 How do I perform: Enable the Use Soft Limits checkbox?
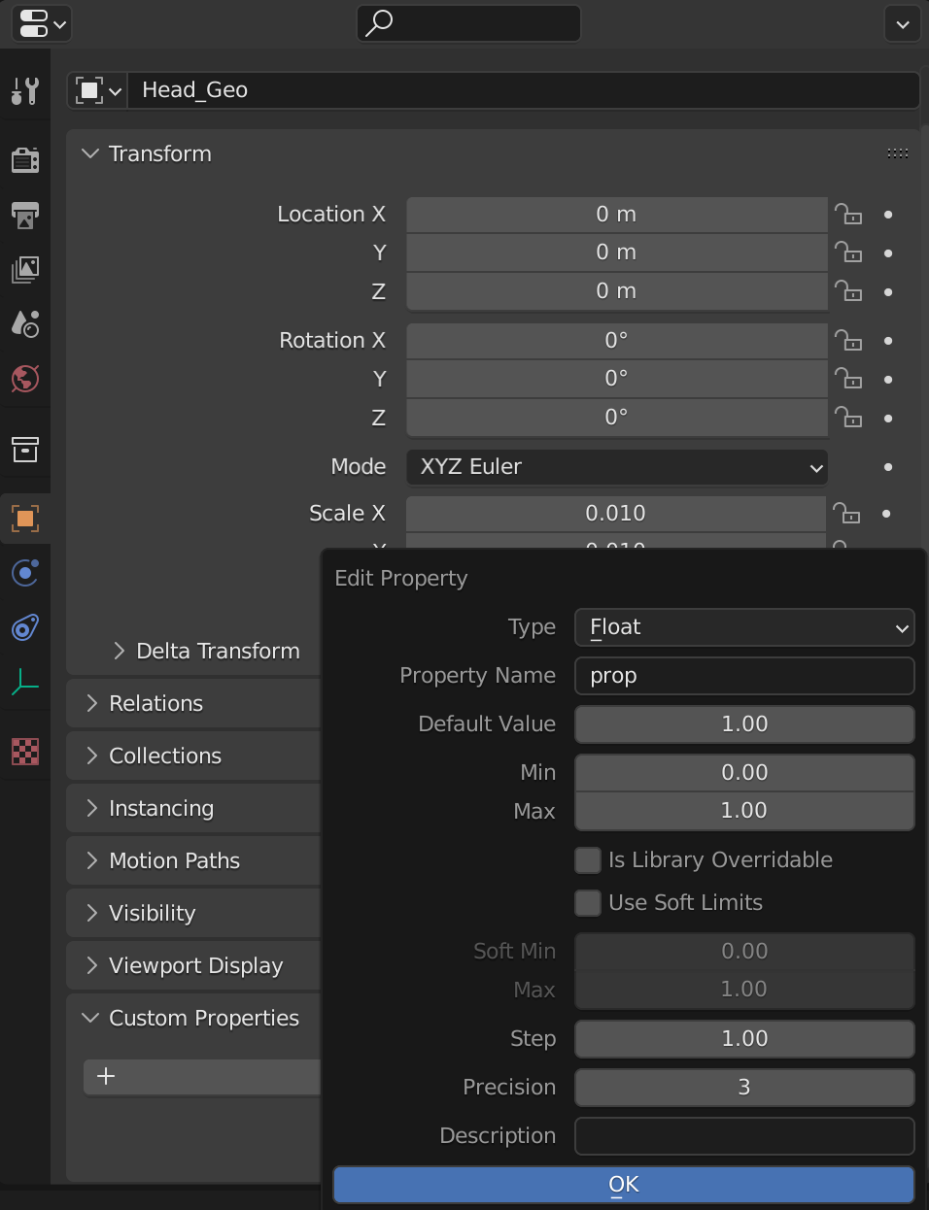coord(588,903)
